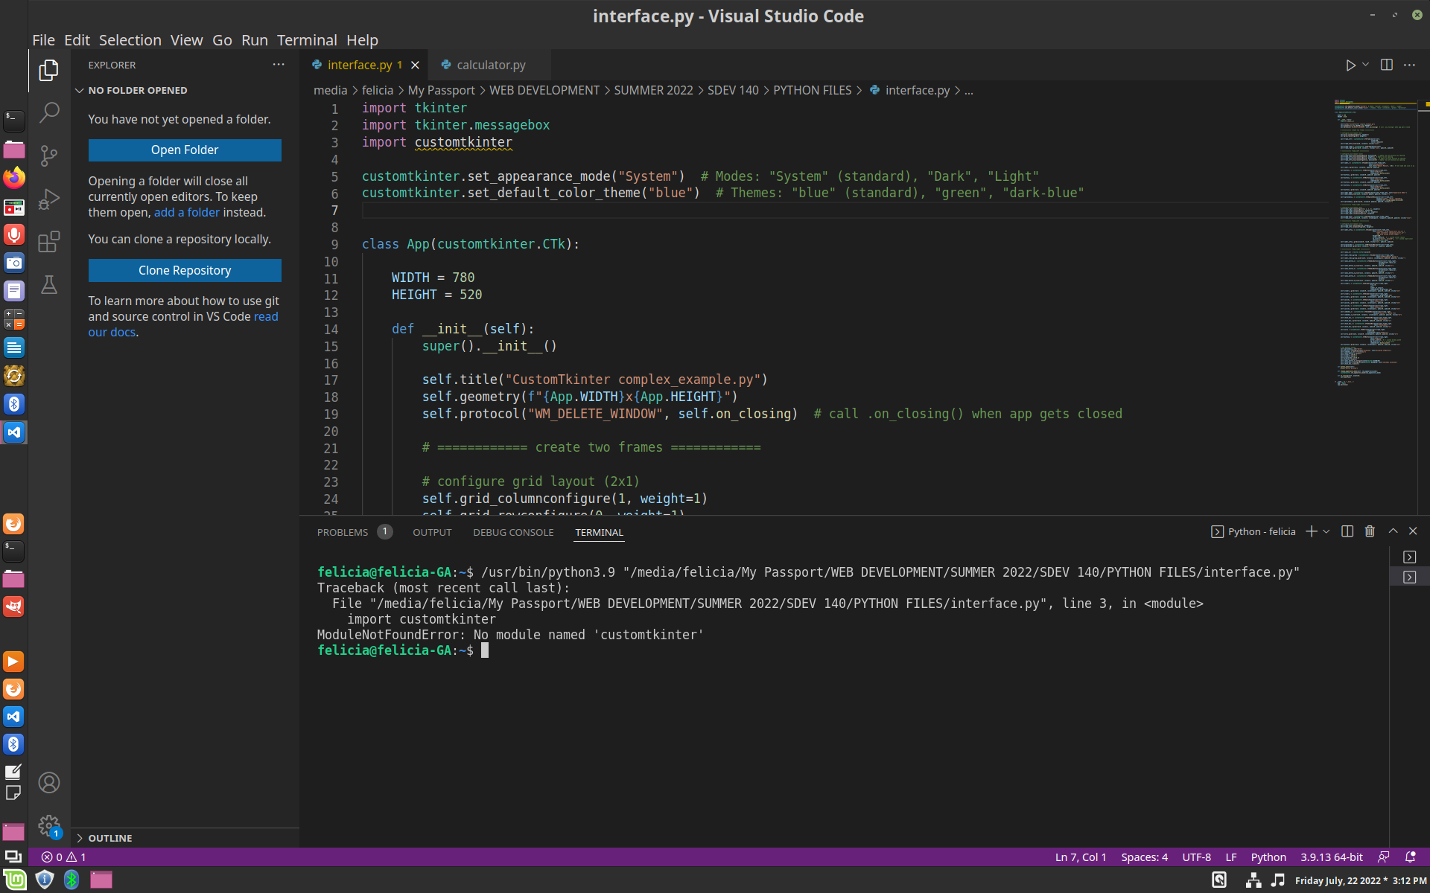Image resolution: width=1430 pixels, height=893 pixels.
Task: Open the Terminal menu
Action: 307,39
